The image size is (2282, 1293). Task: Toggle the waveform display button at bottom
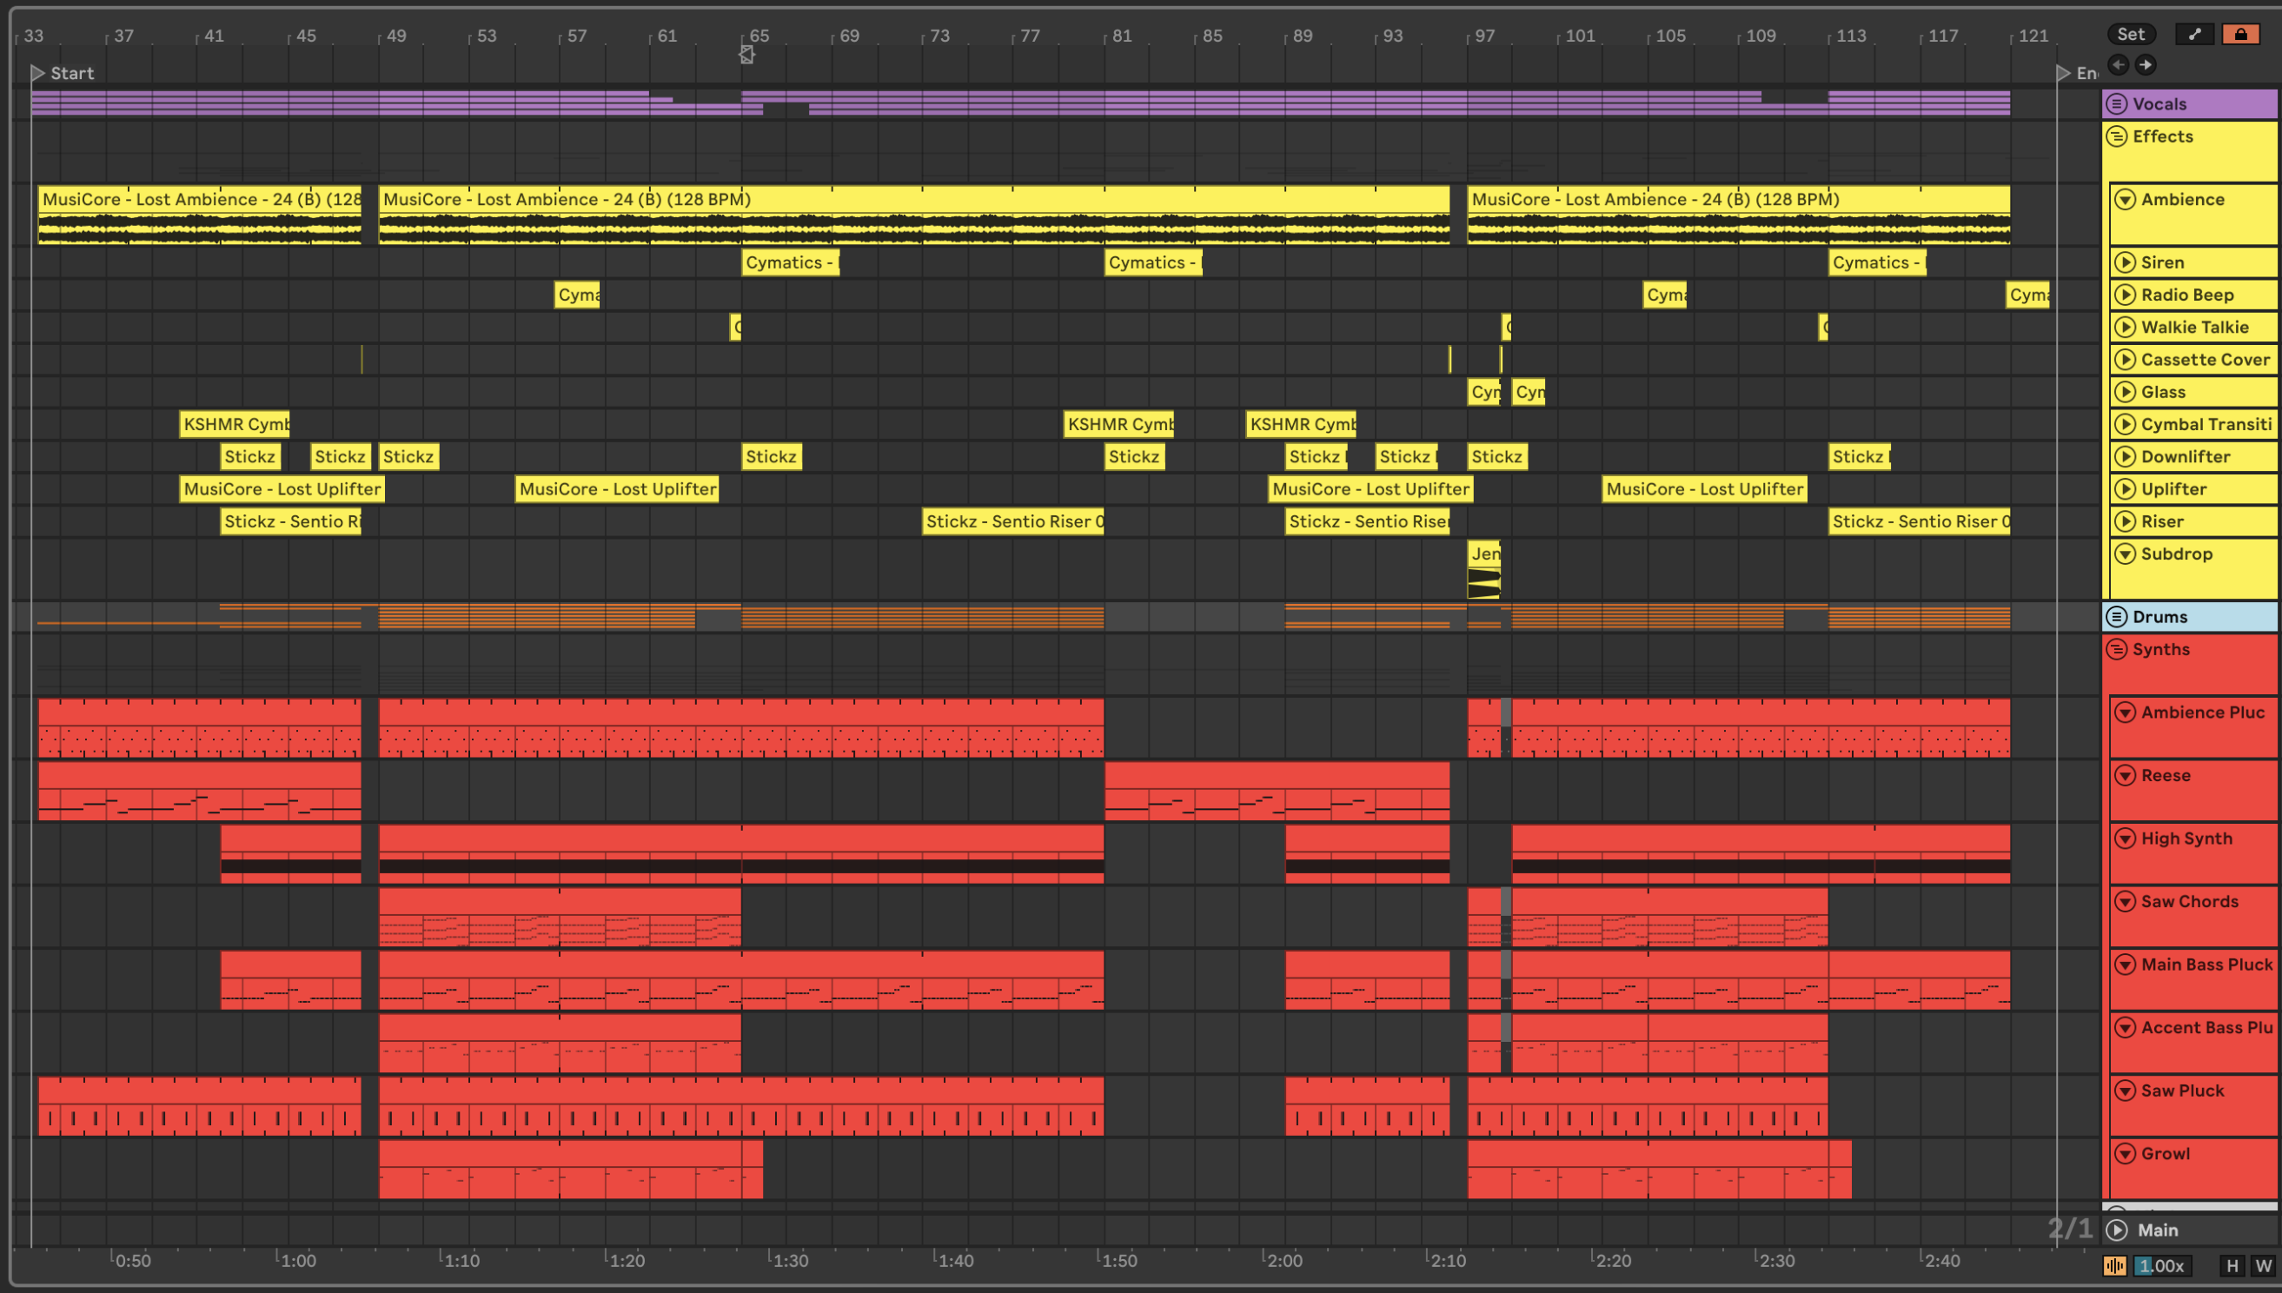point(2114,1266)
